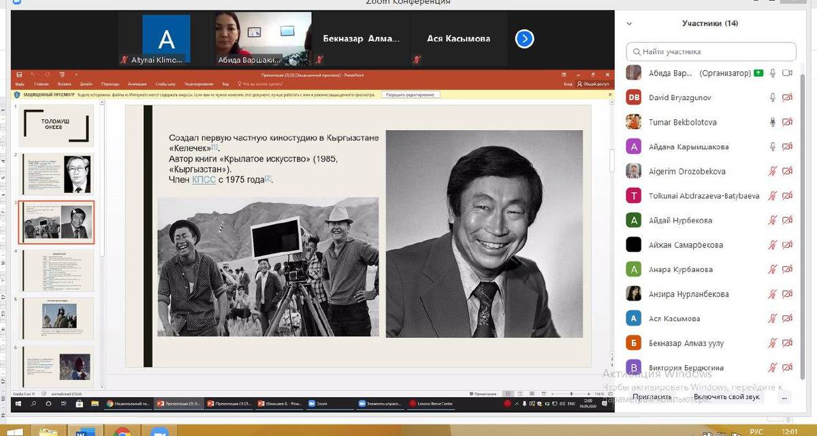
Task: Open Chrome from the bottom taskbar
Action: click(123, 431)
